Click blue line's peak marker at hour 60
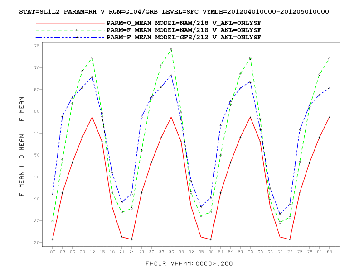Screen dimensions: 359x277 click(250, 82)
